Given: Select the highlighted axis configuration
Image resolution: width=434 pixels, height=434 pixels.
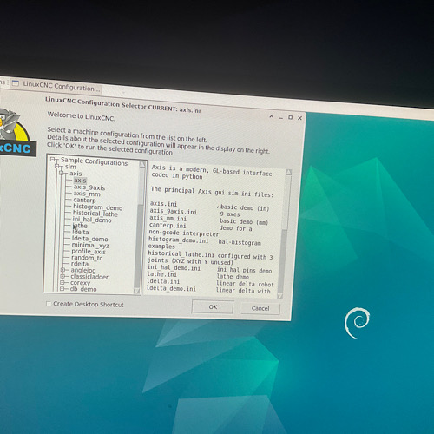Looking at the screenshot, I should coord(80,181).
